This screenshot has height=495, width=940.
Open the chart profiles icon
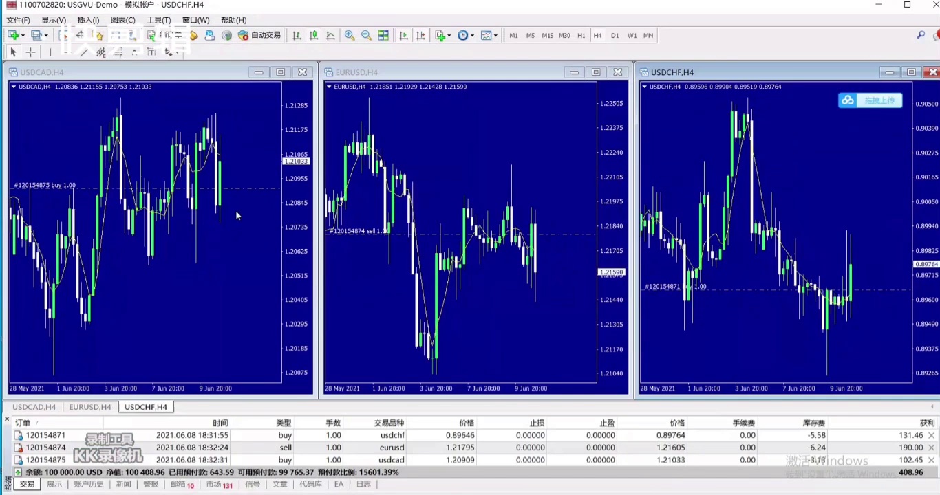(36, 35)
